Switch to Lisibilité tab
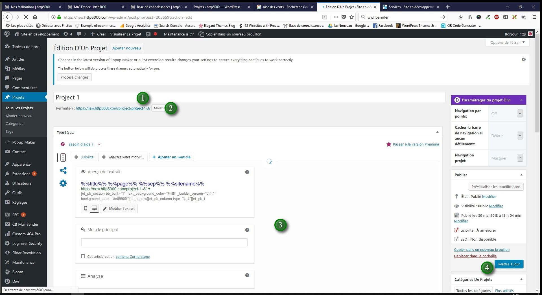This screenshot has height=295, width=542. (84, 157)
